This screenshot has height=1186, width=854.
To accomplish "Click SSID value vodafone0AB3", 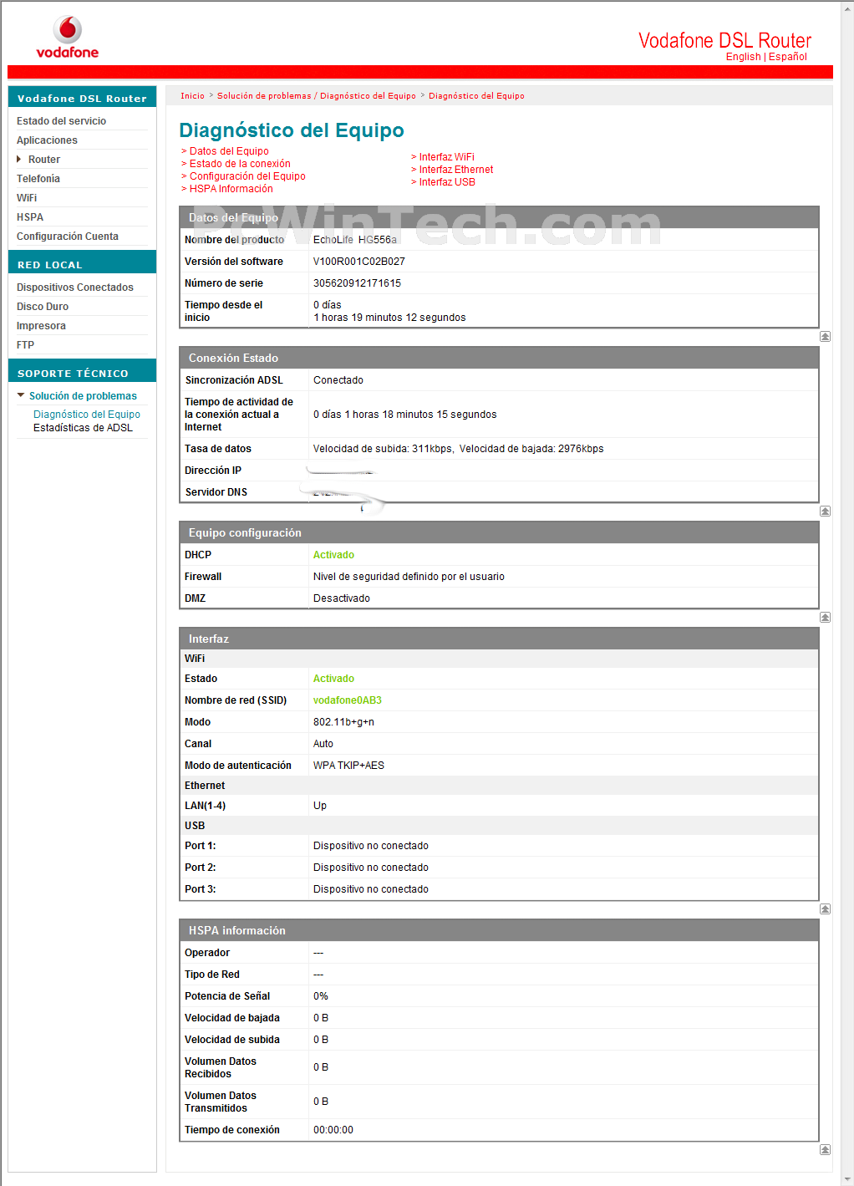I will click(x=348, y=700).
